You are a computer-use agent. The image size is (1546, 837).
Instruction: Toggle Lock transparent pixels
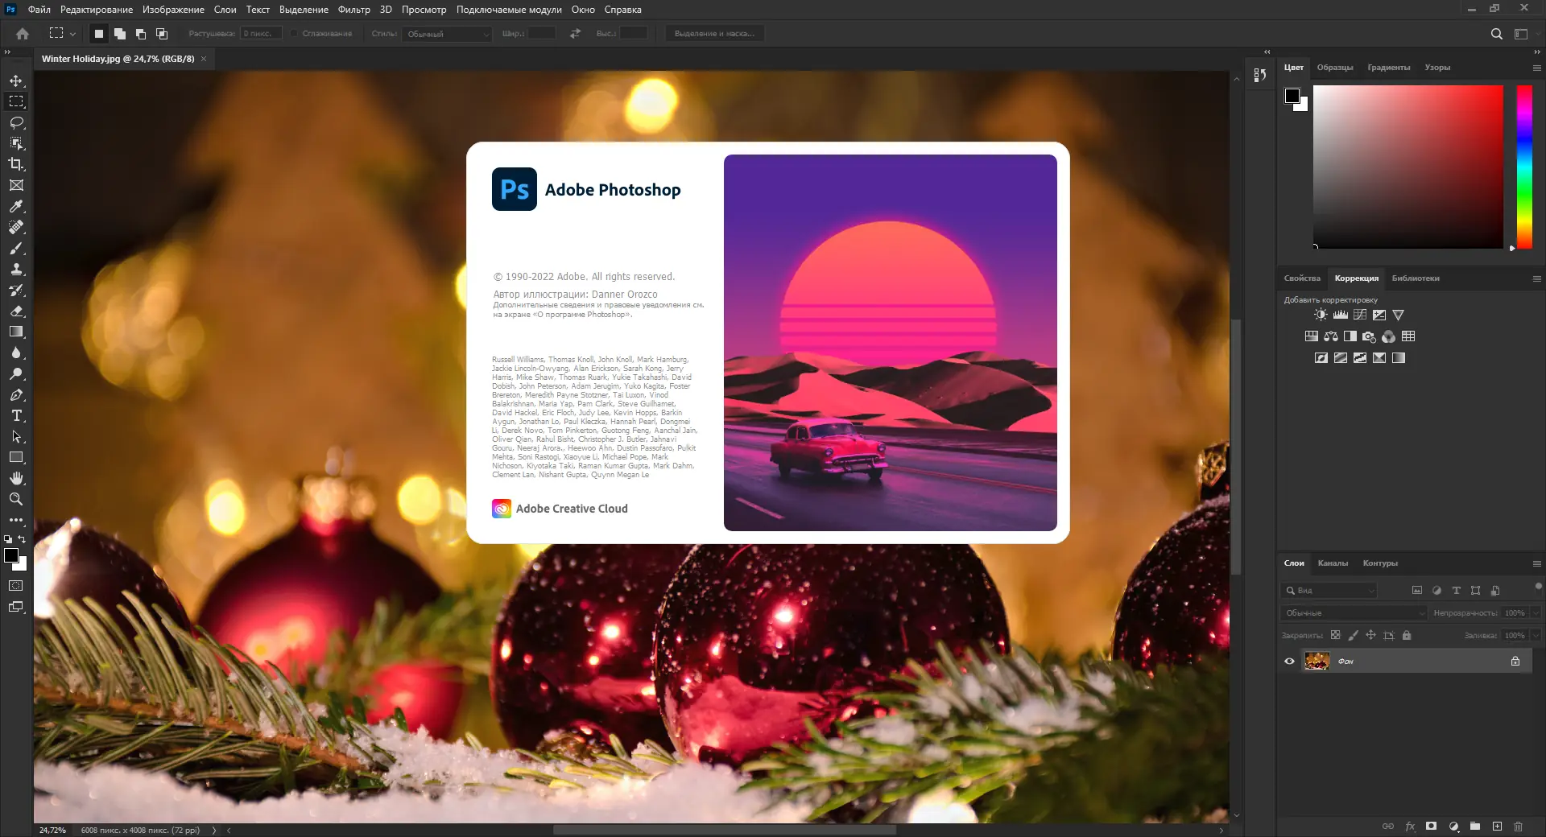click(x=1335, y=635)
